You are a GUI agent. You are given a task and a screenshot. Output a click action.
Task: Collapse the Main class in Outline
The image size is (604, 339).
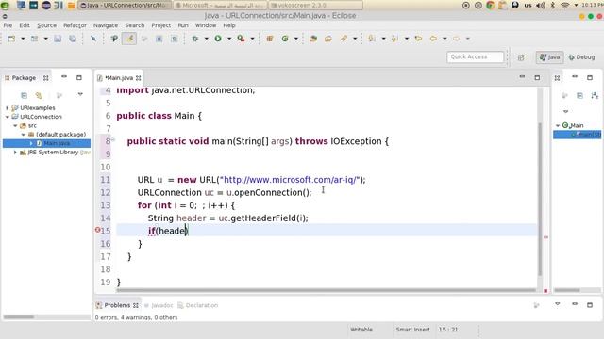558,125
